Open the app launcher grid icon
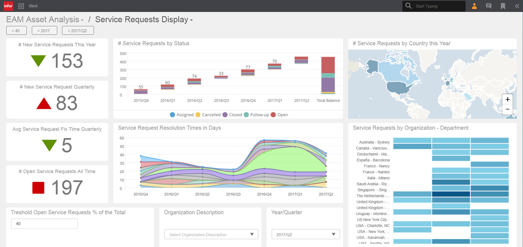Screen dimensions: 523x247 click(21, 6)
